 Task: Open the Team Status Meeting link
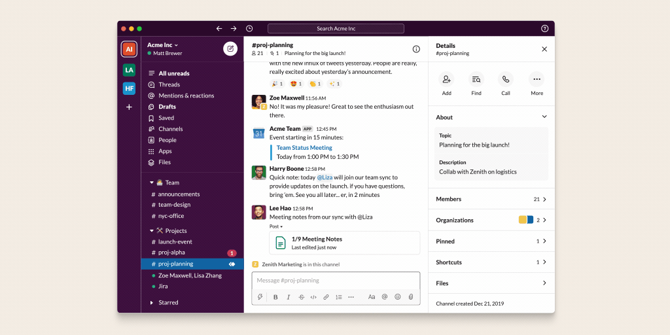click(x=304, y=148)
